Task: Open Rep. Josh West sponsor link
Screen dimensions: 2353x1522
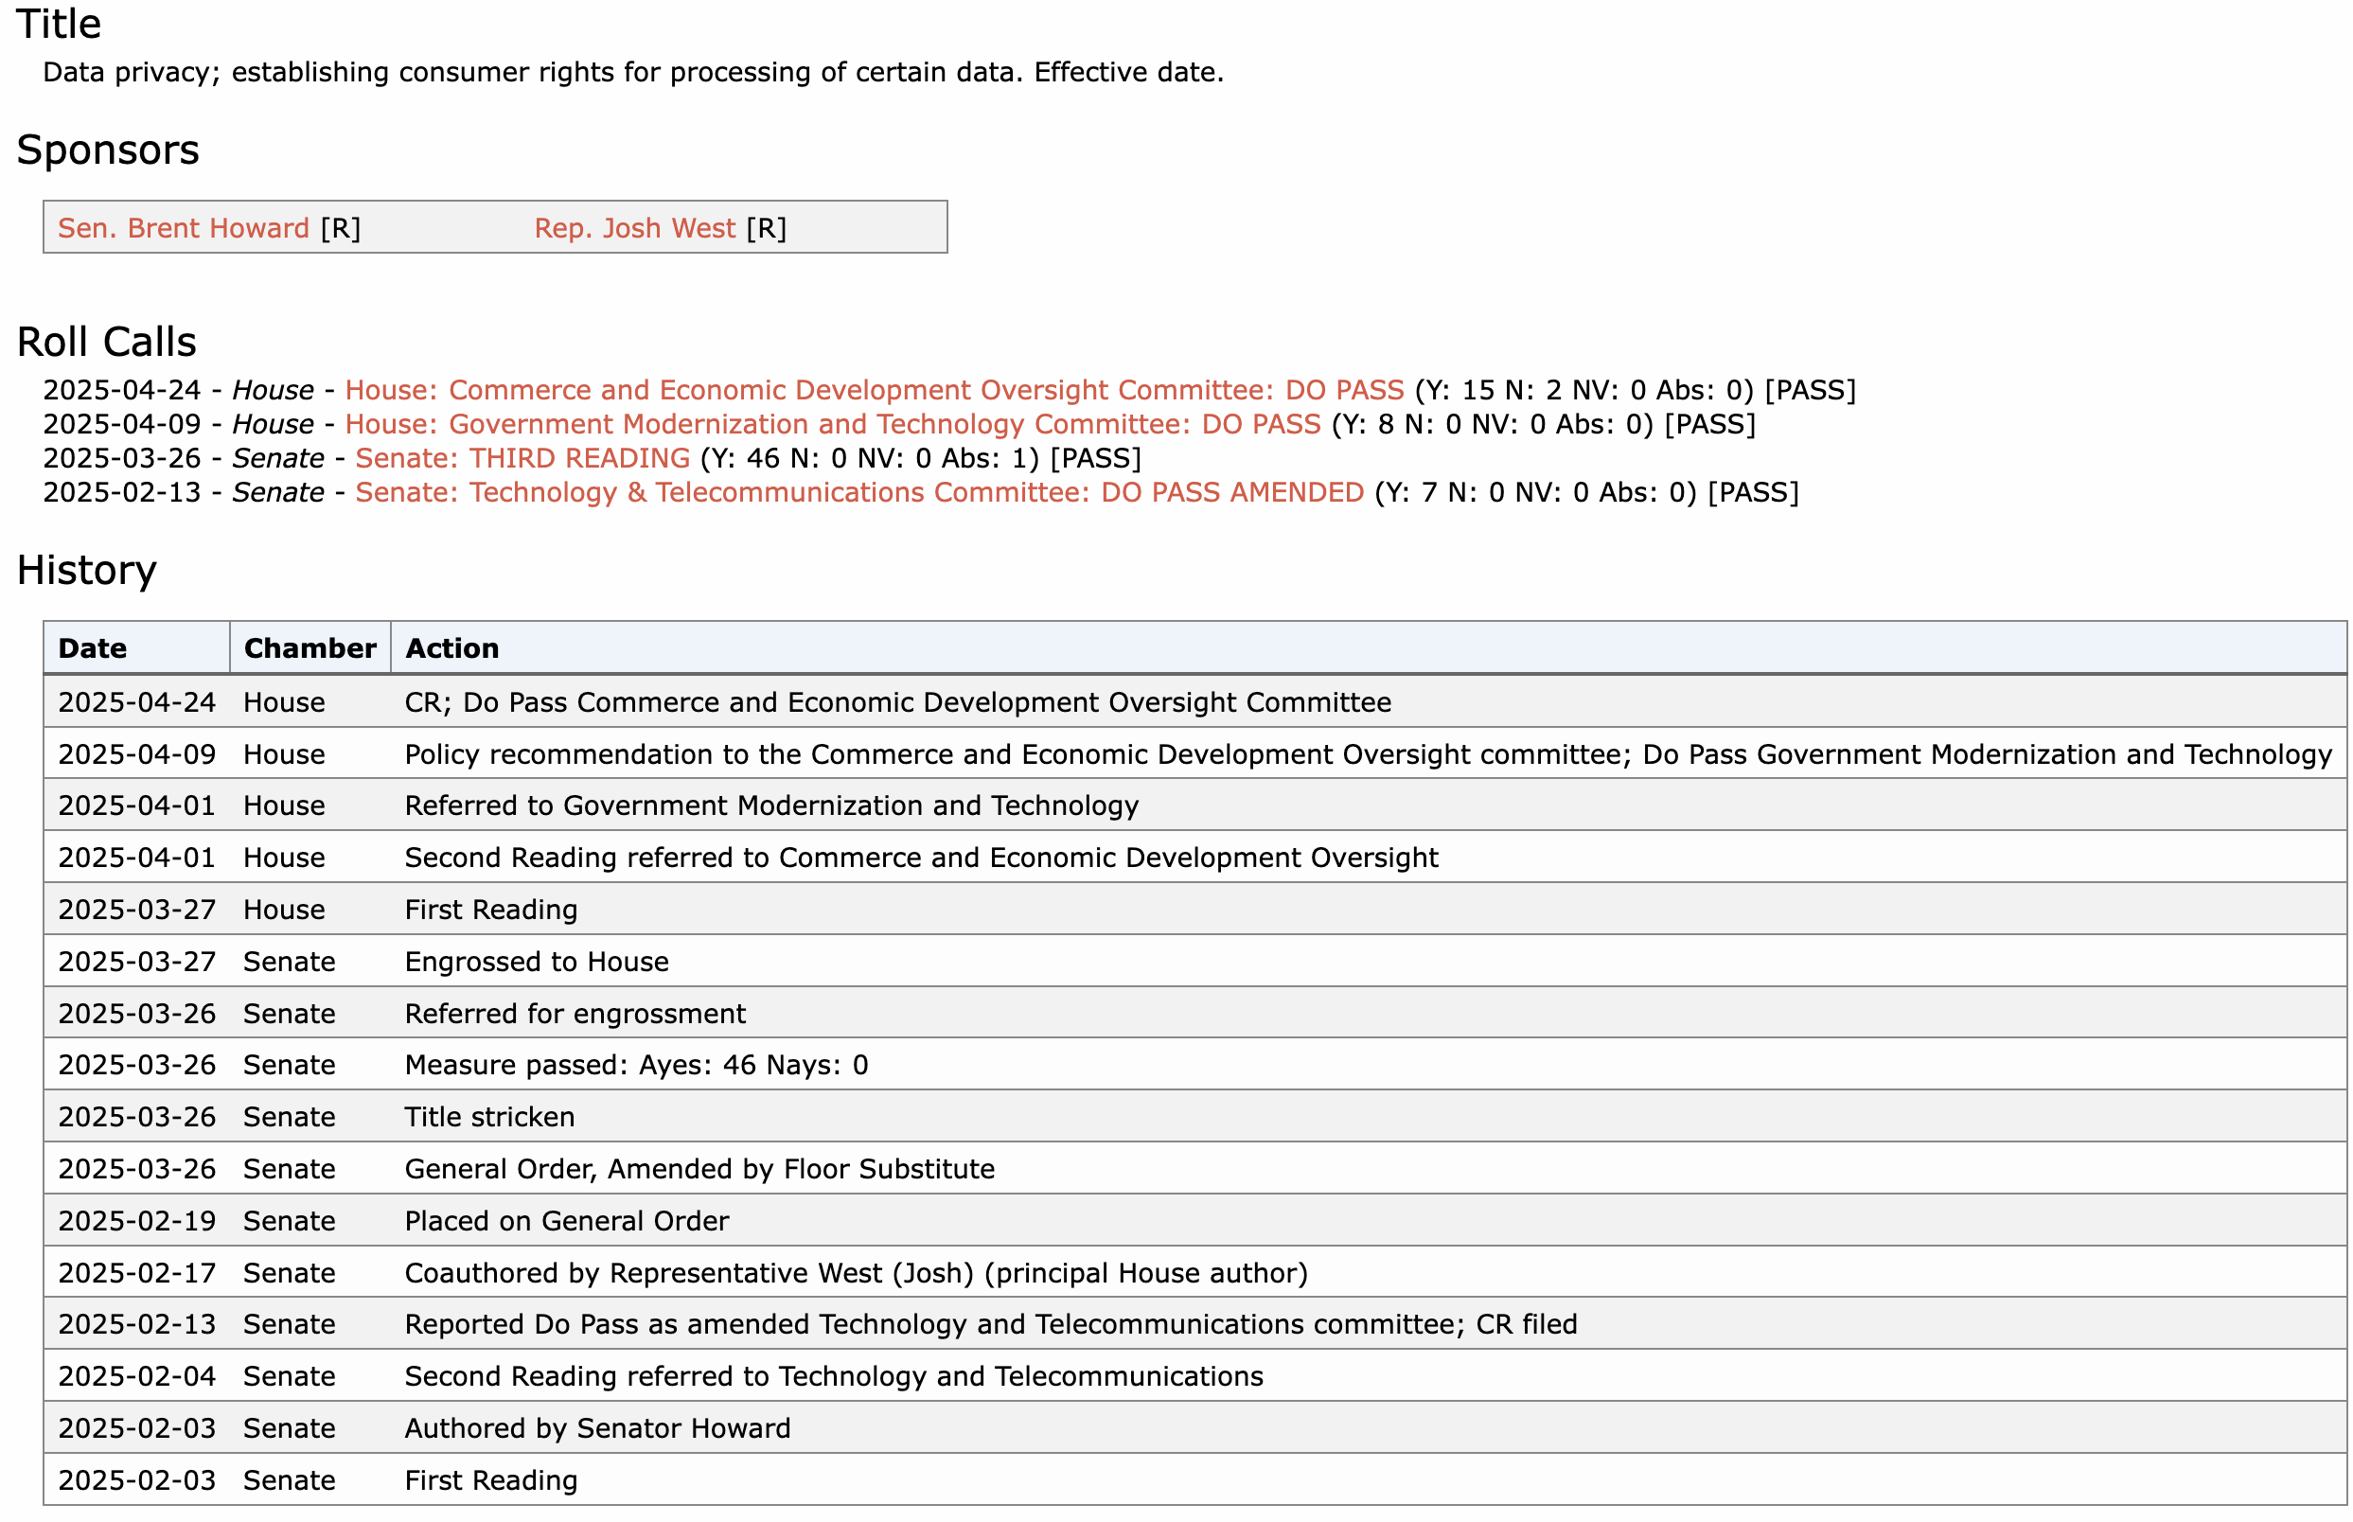Action: (634, 228)
